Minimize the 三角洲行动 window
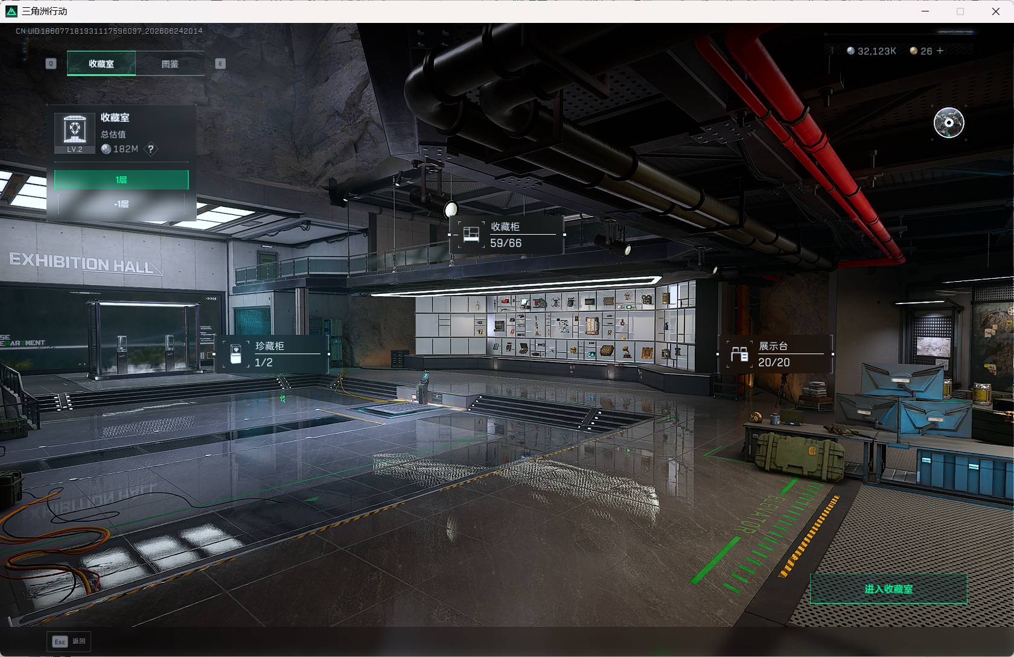Viewport: 1014px width, 657px height. (x=925, y=11)
